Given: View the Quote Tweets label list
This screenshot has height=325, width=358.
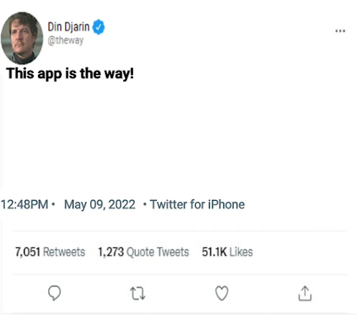Looking at the screenshot, I should [158, 252].
